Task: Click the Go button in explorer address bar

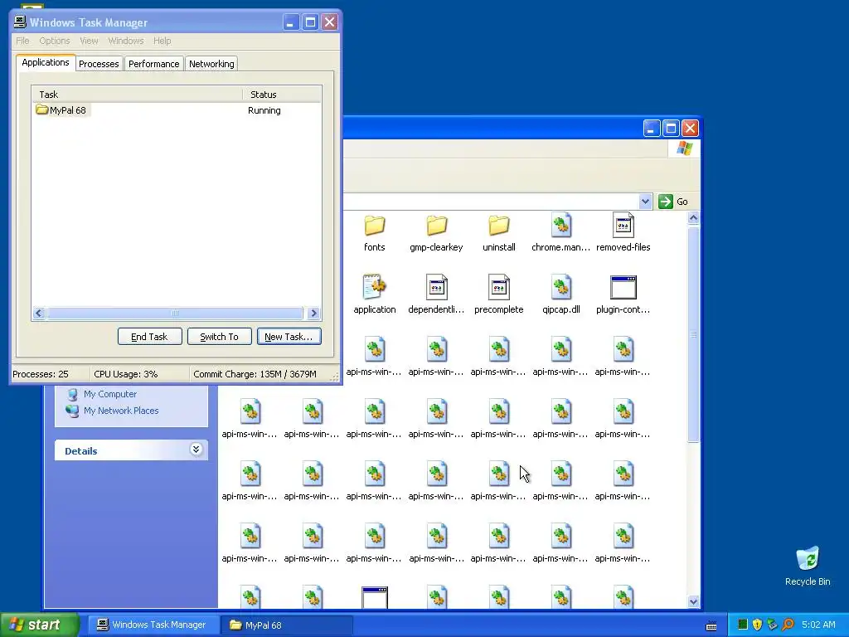Action: (x=673, y=202)
